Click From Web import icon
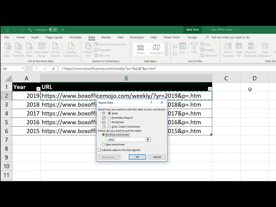This screenshot has height=207, width=276. (29, 50)
